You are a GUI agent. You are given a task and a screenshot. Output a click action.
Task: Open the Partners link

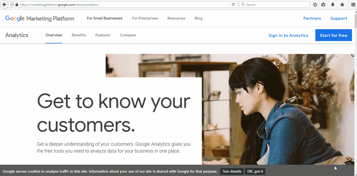312,18
